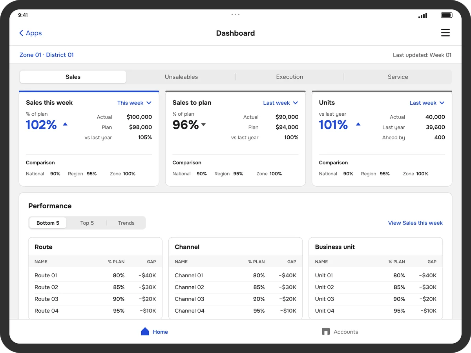Tap the battery icon in status bar

click(x=447, y=15)
